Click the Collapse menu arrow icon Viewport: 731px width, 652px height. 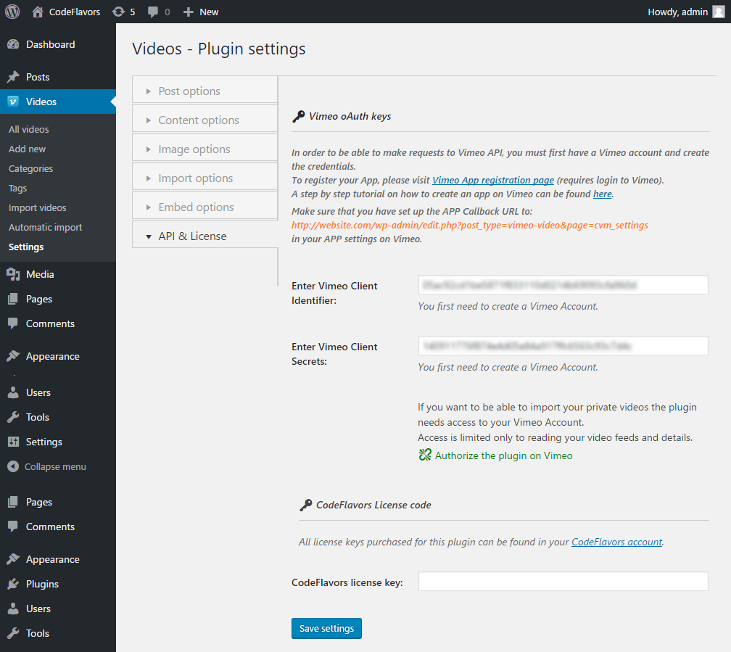(13, 466)
